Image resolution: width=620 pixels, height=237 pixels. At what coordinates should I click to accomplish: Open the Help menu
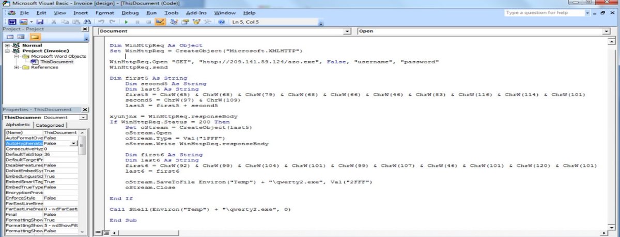click(249, 12)
